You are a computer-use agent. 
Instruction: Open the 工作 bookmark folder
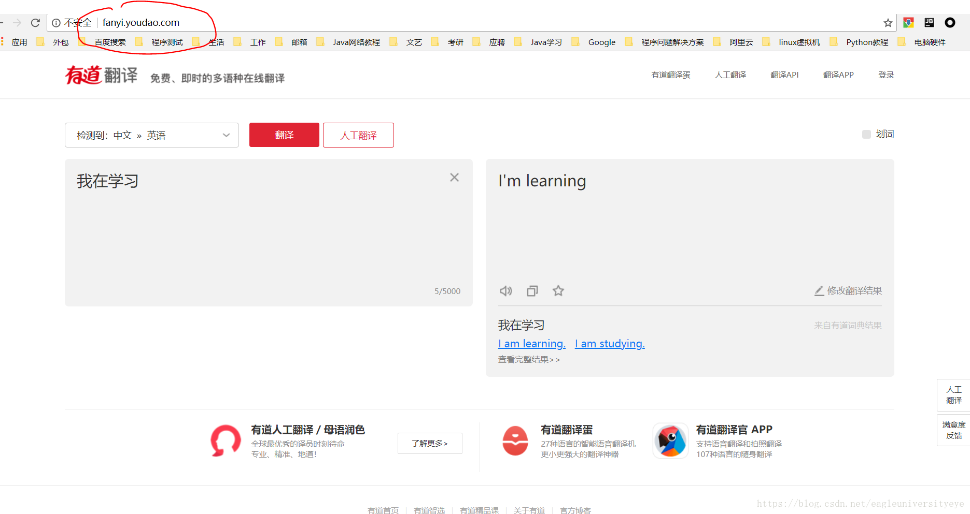coord(250,42)
